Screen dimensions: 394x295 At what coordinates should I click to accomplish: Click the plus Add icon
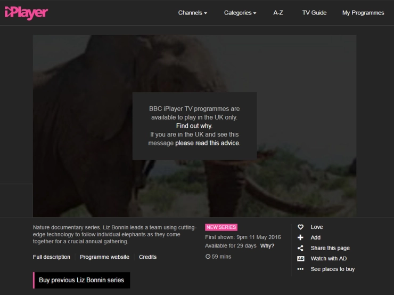(300, 237)
